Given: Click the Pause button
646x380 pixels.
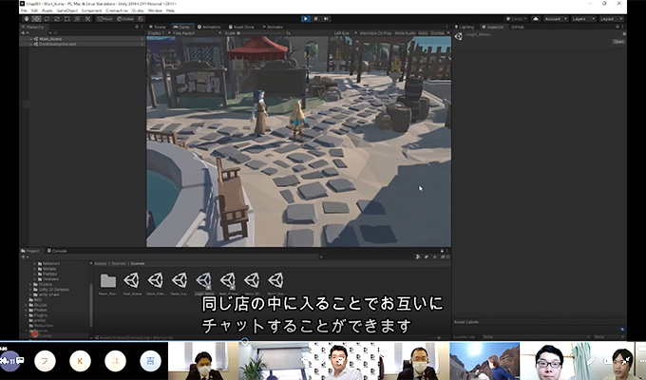Looking at the screenshot, I should [x=316, y=19].
